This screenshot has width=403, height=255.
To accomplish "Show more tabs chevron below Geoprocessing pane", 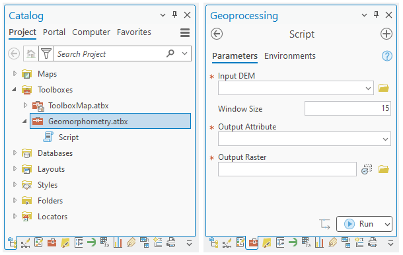I will [390, 243].
